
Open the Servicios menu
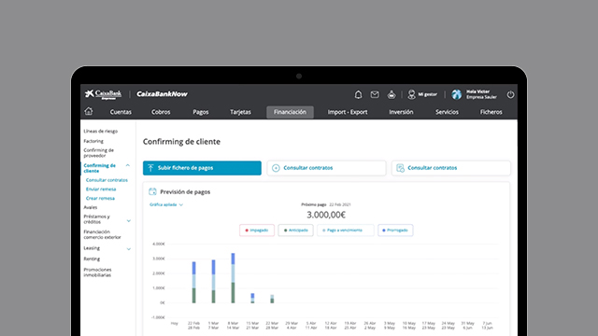(x=447, y=112)
